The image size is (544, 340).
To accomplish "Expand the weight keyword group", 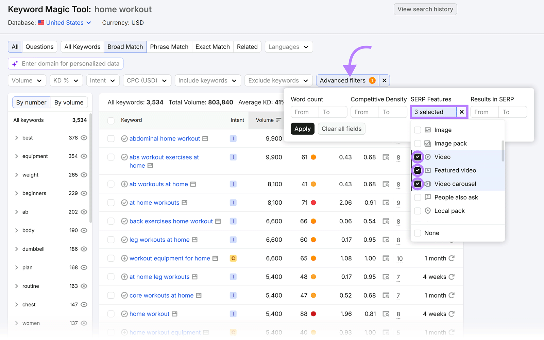I will (16, 175).
